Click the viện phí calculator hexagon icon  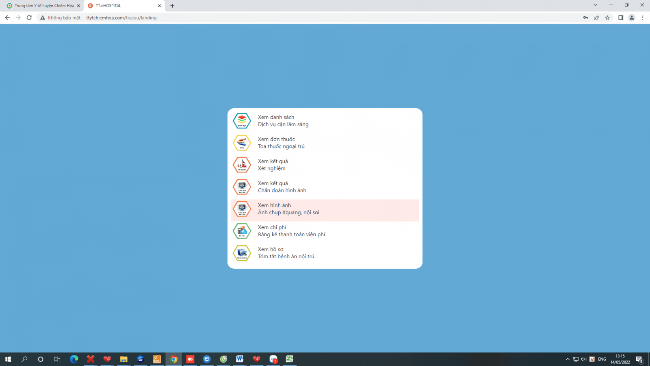point(242,231)
